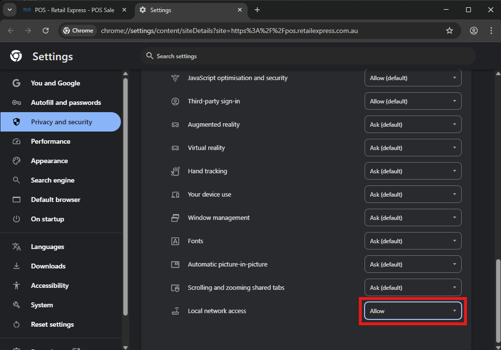The height and width of the screenshot is (350, 501).
Task: Focus the Search settings field
Action: [308, 56]
